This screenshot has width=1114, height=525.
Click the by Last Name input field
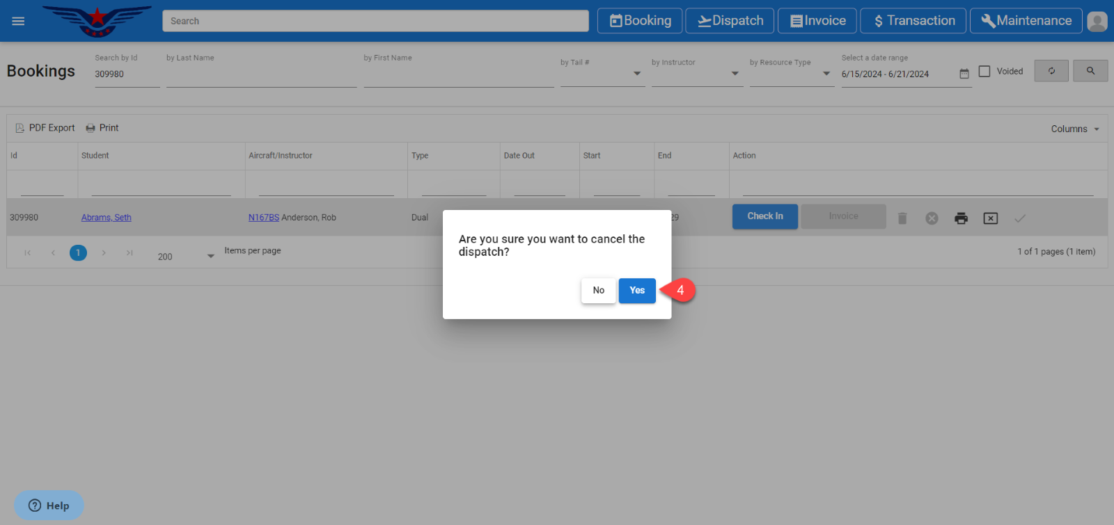[x=261, y=74]
